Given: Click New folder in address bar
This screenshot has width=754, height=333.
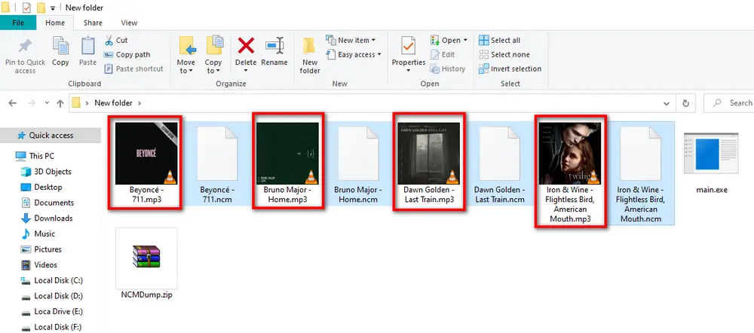Looking at the screenshot, I should pyautogui.click(x=113, y=102).
